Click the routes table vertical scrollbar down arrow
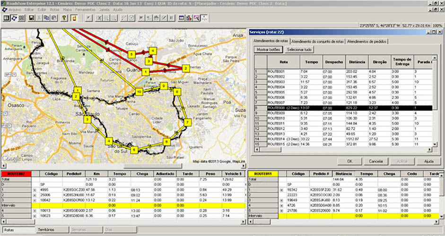Image resolution: width=445 pixels, height=236 pixels. click(435, 144)
